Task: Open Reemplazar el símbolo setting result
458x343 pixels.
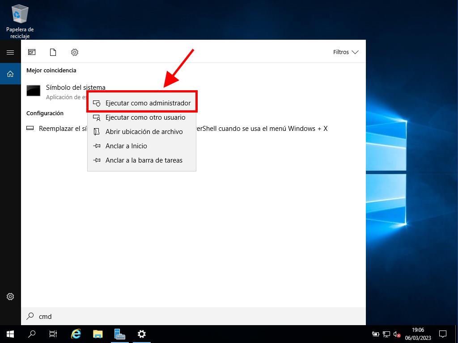Action: tap(56, 129)
